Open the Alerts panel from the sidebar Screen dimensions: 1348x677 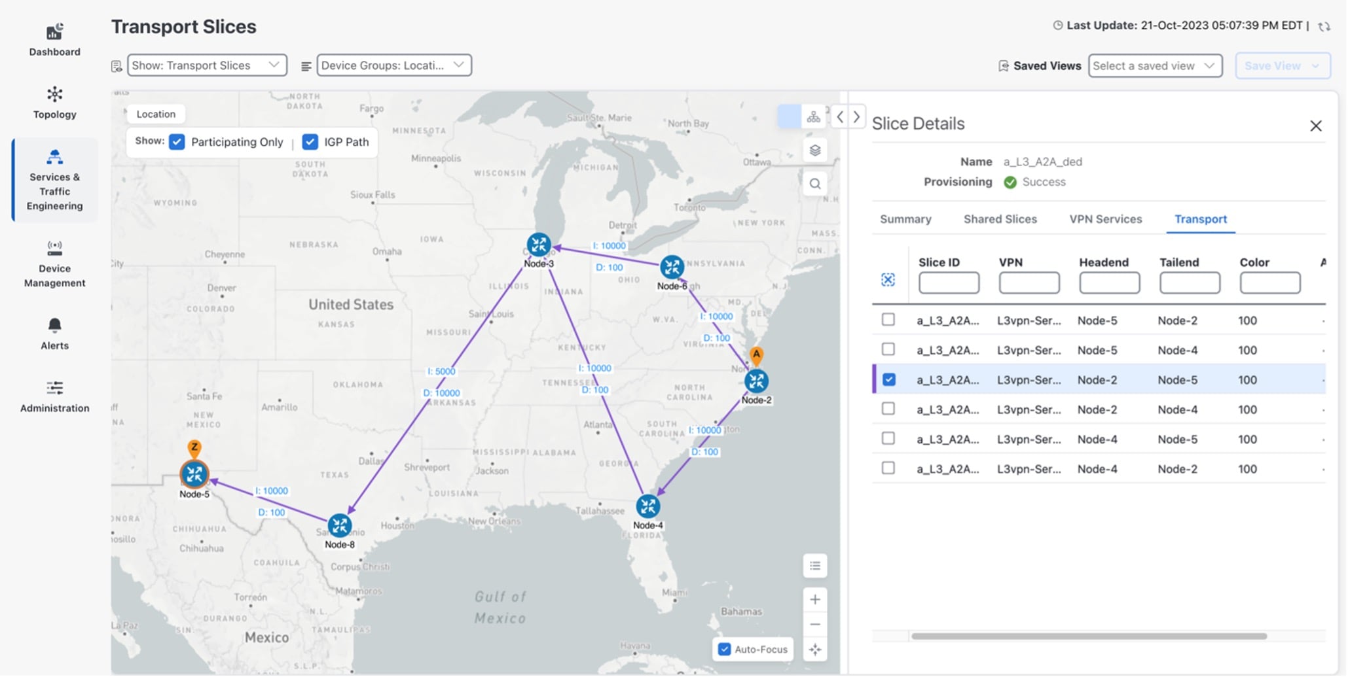(x=54, y=334)
